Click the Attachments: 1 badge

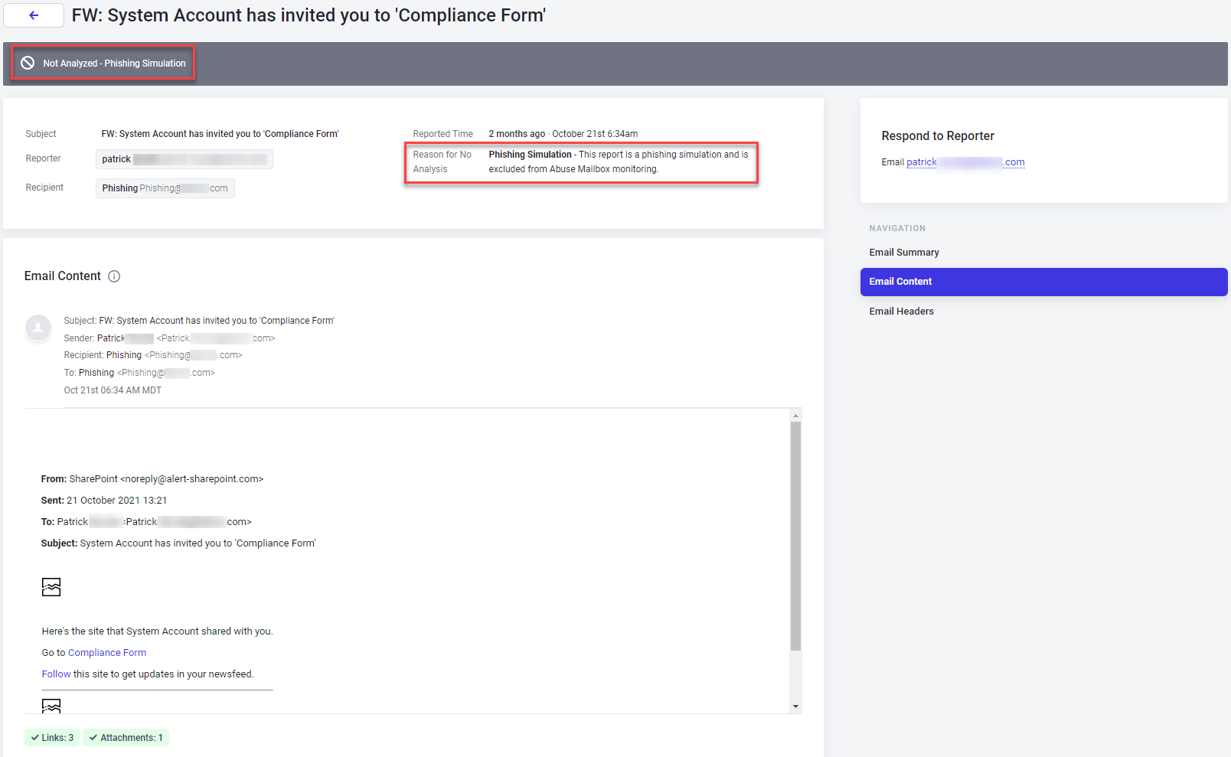tap(126, 738)
